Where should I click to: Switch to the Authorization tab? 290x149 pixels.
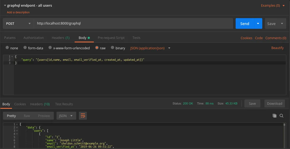coord(34,38)
